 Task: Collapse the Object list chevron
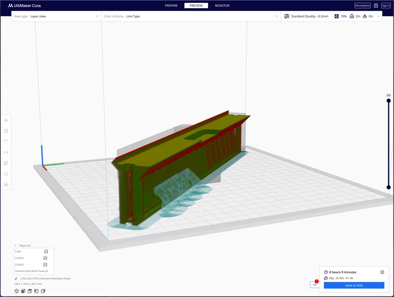[x=15, y=245]
